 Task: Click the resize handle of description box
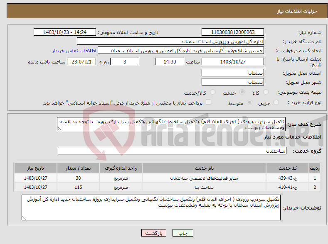59,129
